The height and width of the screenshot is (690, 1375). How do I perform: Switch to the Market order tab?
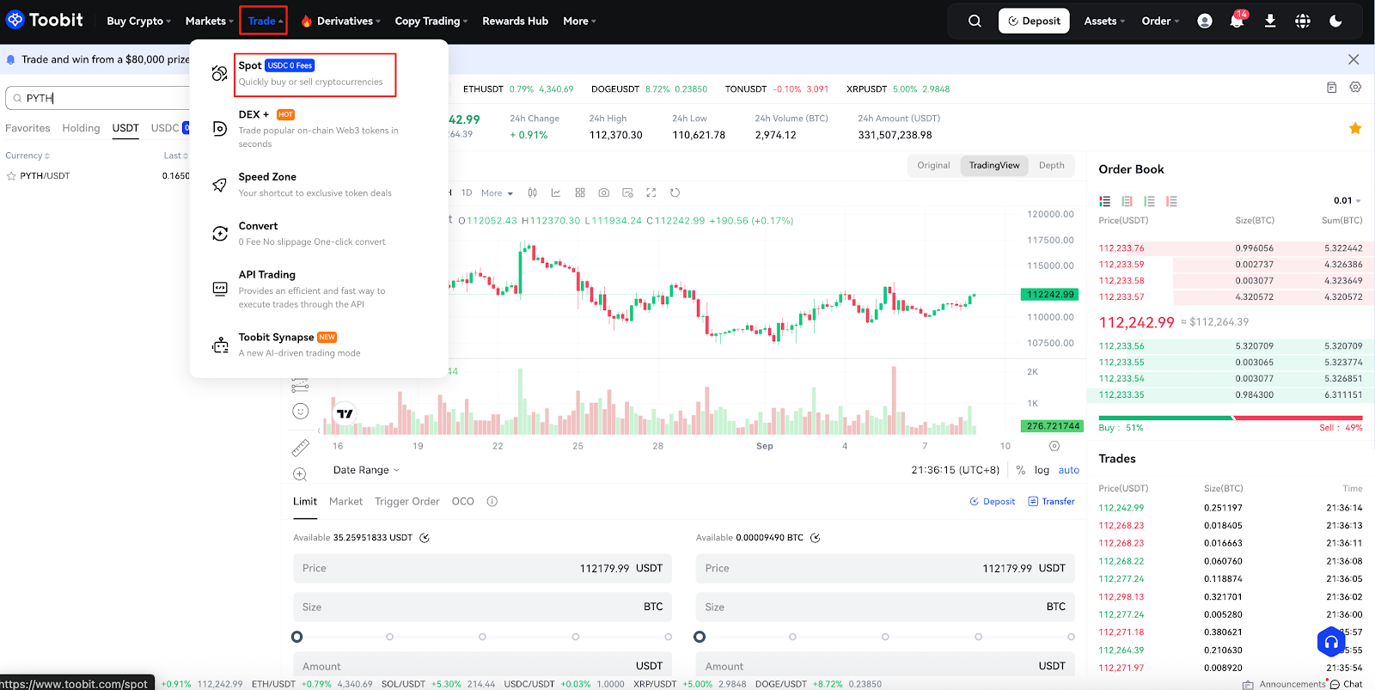pyautogui.click(x=345, y=502)
